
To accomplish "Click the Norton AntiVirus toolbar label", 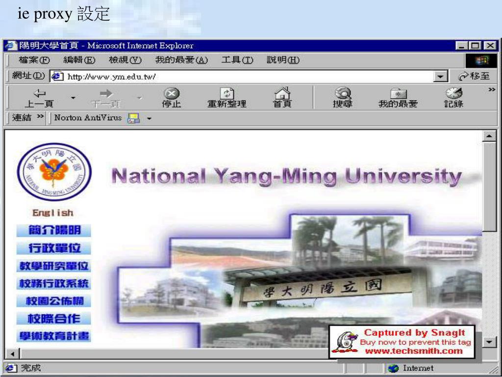I will (88, 118).
